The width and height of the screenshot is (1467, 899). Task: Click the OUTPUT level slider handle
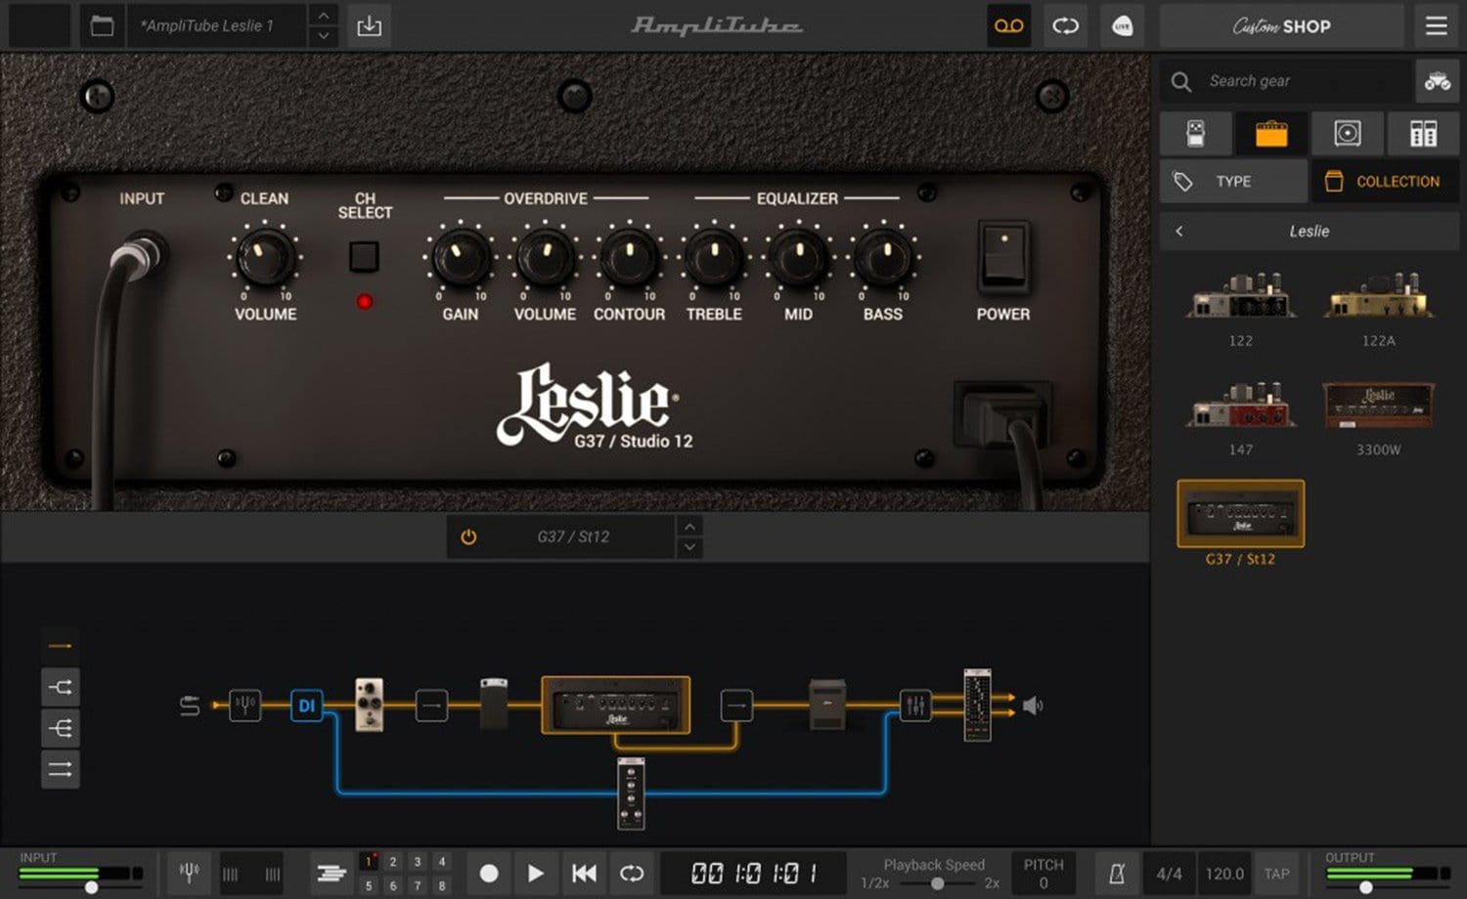click(x=1366, y=887)
